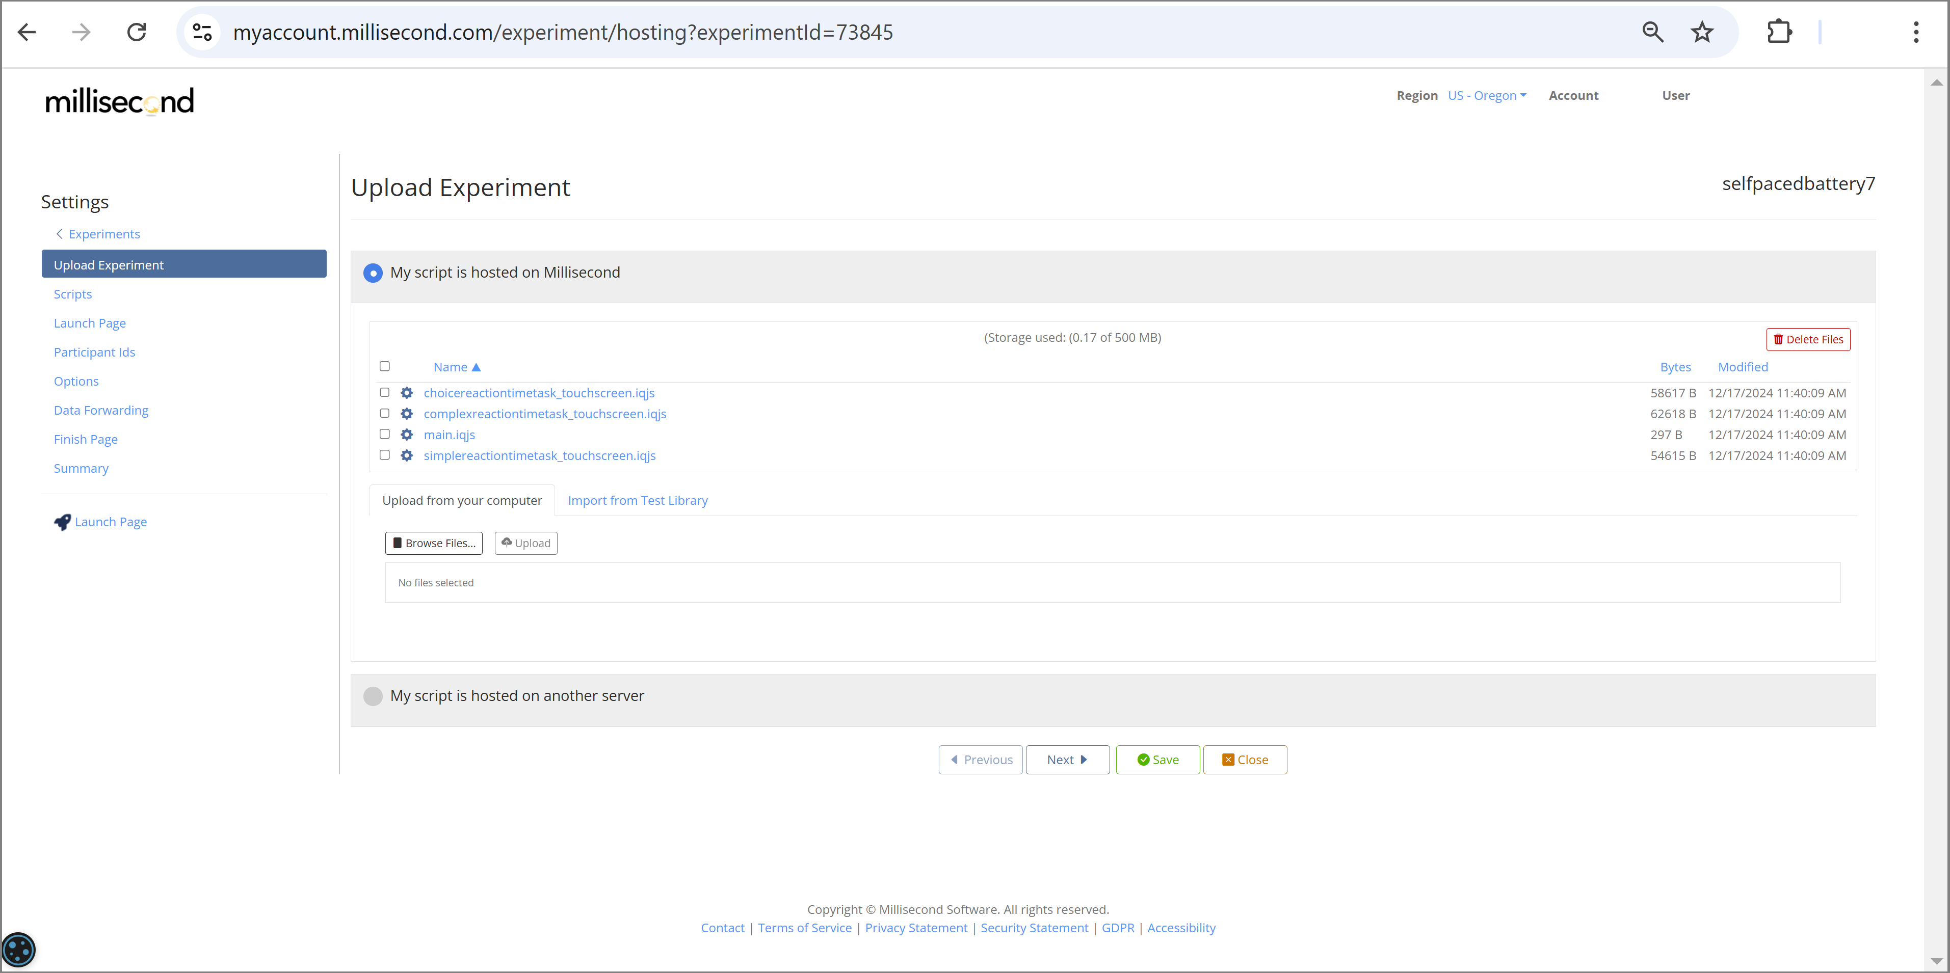Open Options settings
This screenshot has height=973, width=1950.
pyautogui.click(x=76, y=382)
